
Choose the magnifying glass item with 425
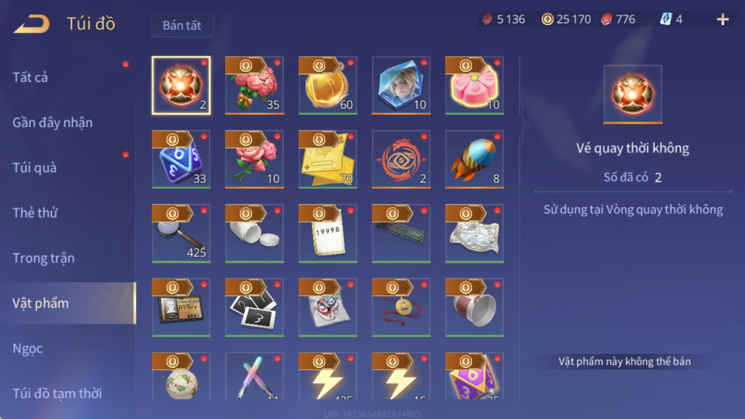(181, 233)
